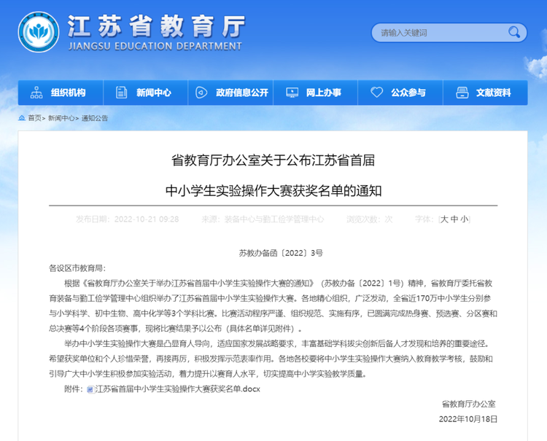The image size is (547, 441).
Task: Click the title line 中小学生实验操作大赛获奖名单的通知
Action: tap(273, 191)
